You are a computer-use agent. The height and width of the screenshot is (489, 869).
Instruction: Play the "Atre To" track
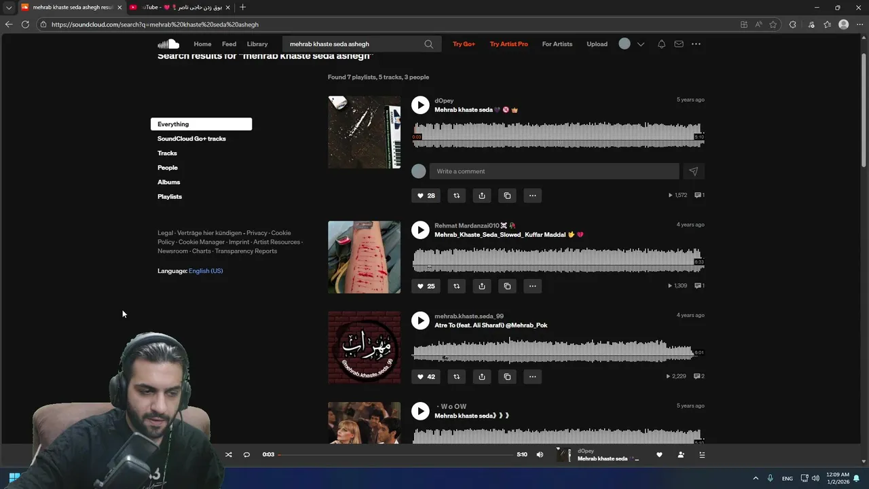(x=420, y=321)
